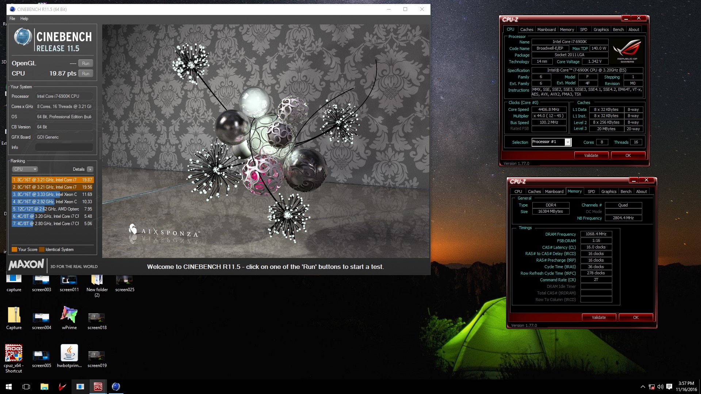Open New folder (2) on desktop

coord(97,286)
